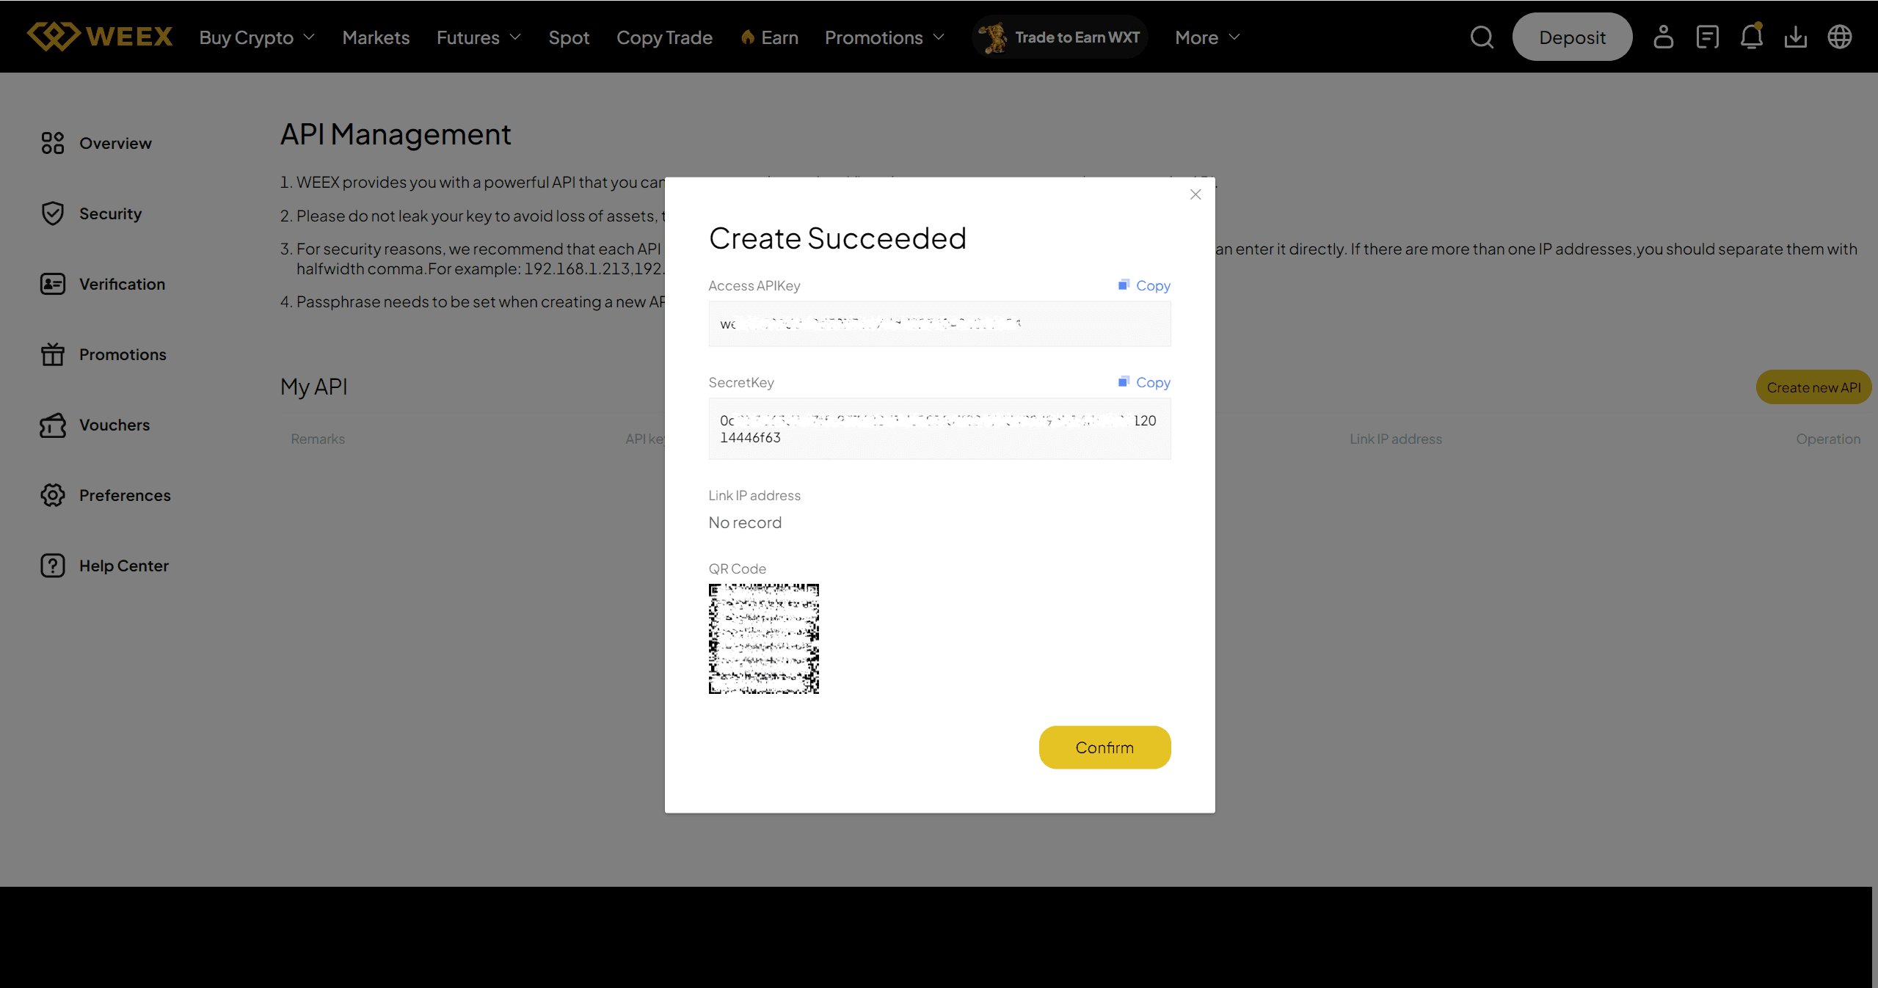Click the WEEX logo
This screenshot has width=1878, height=988.
point(100,36)
